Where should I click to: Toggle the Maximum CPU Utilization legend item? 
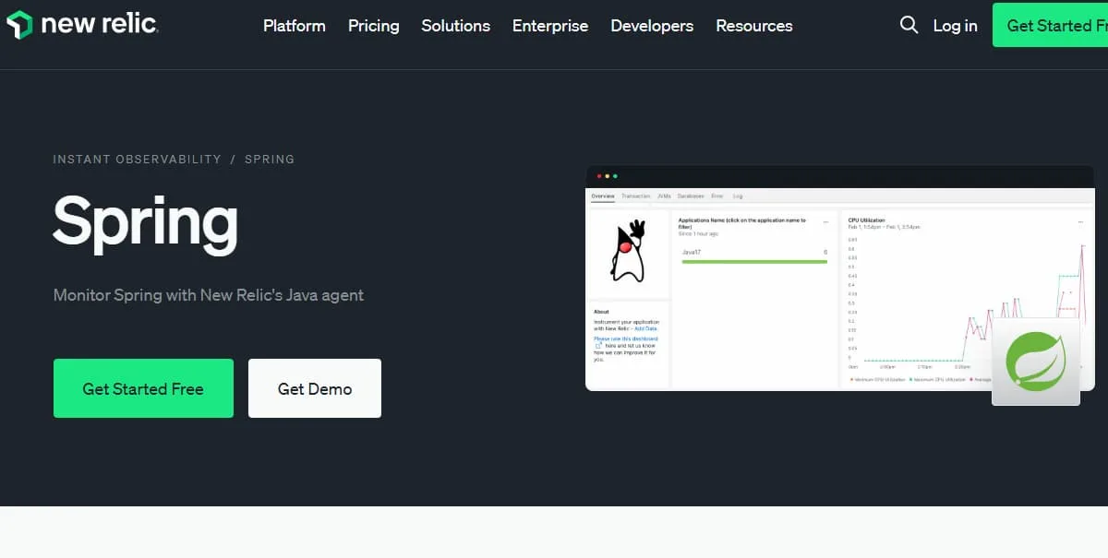(939, 379)
